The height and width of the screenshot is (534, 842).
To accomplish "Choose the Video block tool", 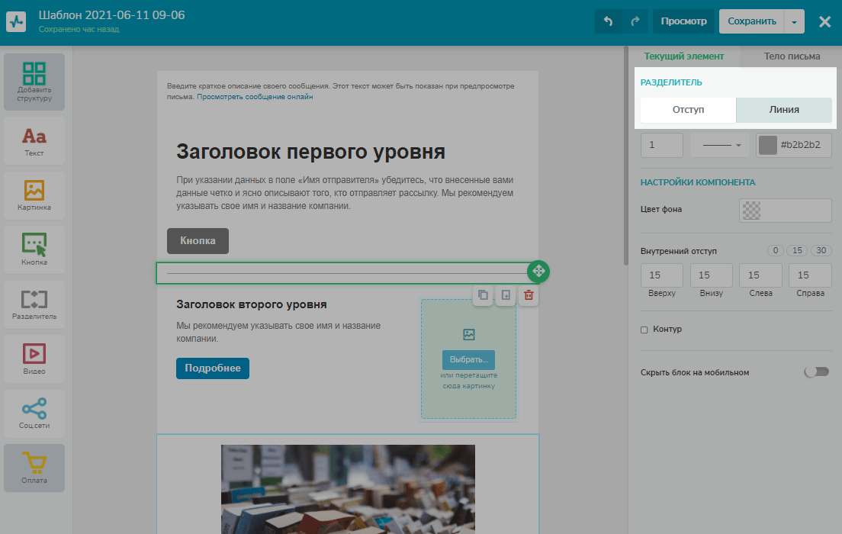I will click(34, 358).
